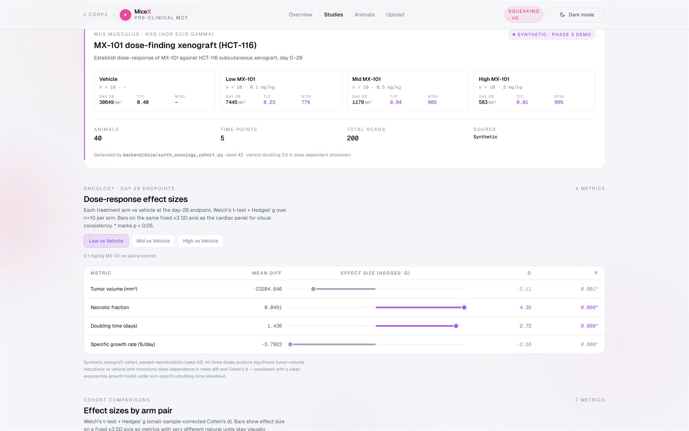The width and height of the screenshot is (689, 431).
Task: Click the d value -2.11
Action: [524, 289]
